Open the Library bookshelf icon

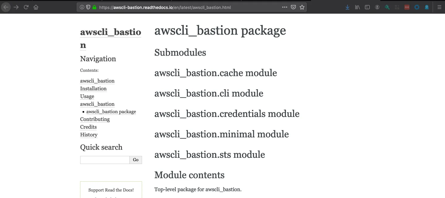[x=357, y=7]
